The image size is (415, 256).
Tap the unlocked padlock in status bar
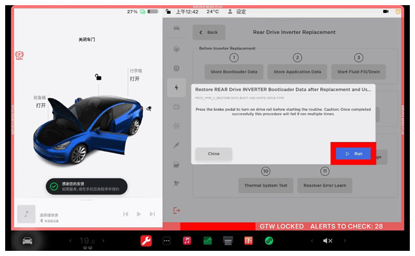pos(168,11)
